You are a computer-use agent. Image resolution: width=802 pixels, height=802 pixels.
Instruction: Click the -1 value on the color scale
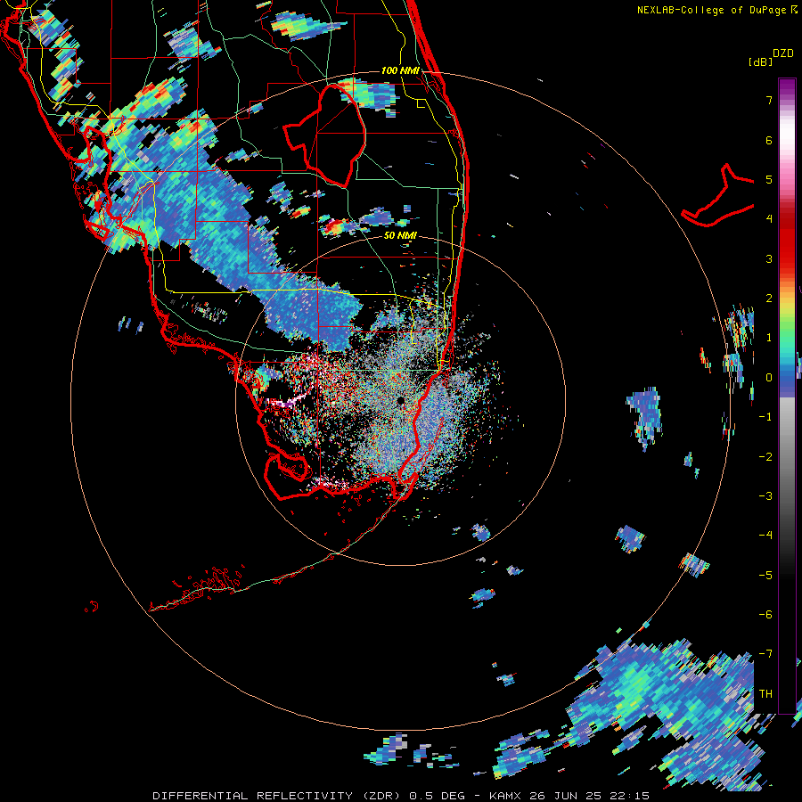pos(765,417)
